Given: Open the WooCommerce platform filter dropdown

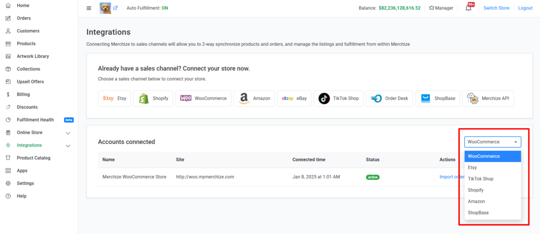Looking at the screenshot, I should point(493,142).
